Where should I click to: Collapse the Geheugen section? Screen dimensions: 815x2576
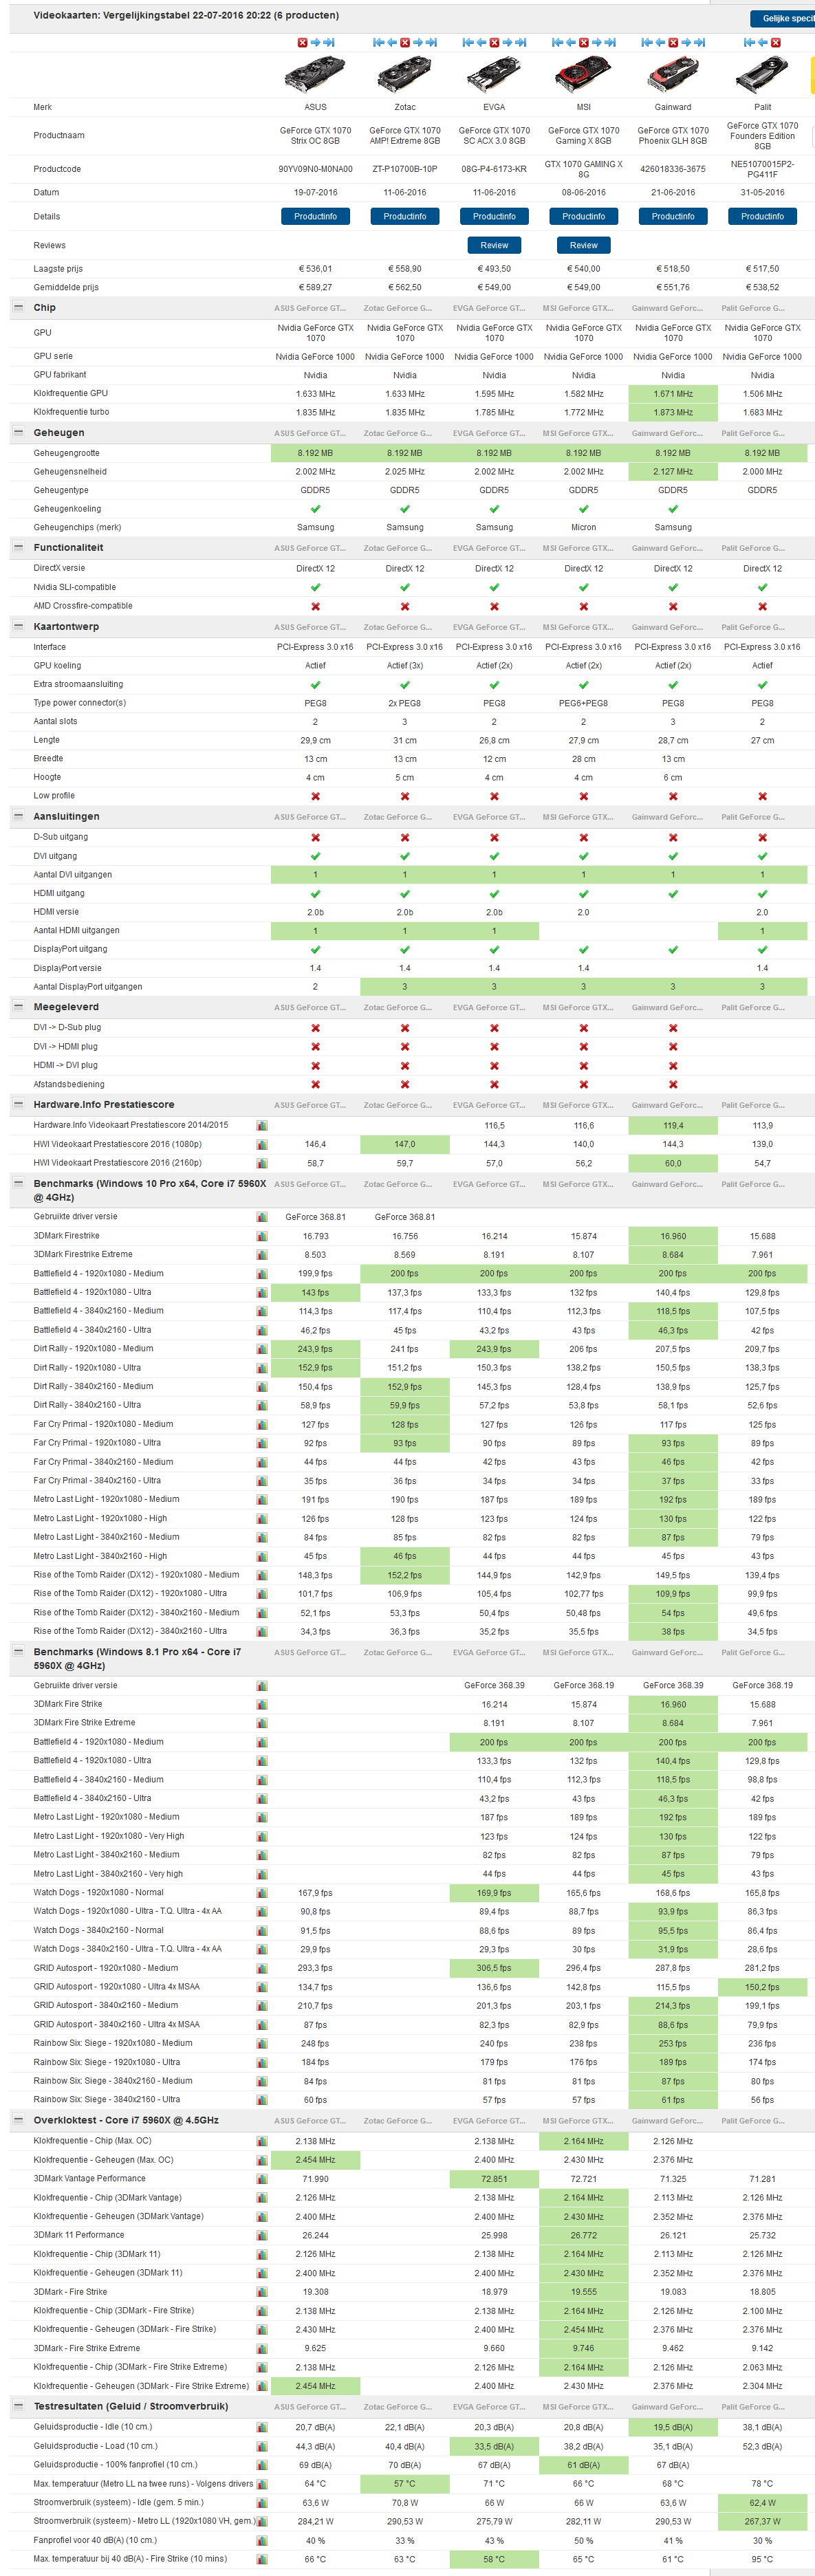pyautogui.click(x=18, y=432)
